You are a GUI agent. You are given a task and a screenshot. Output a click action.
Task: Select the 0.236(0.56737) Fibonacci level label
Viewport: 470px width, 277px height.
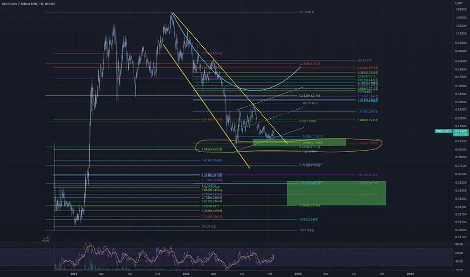tap(368, 68)
